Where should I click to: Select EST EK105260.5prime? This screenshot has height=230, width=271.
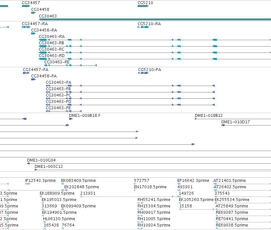click(196, 200)
